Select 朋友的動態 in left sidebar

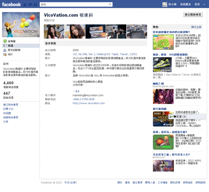14,50
